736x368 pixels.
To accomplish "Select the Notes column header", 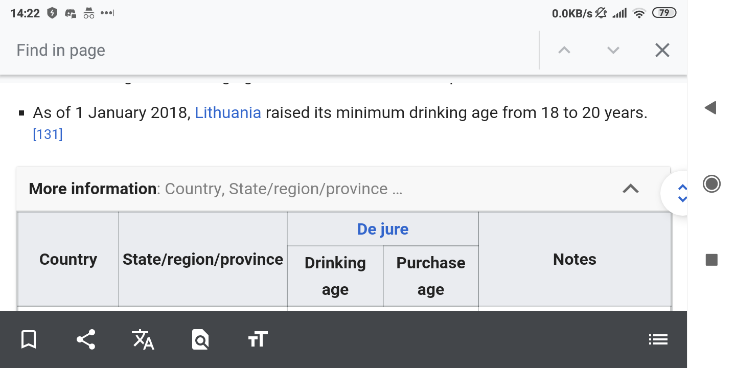I will click(x=574, y=259).
